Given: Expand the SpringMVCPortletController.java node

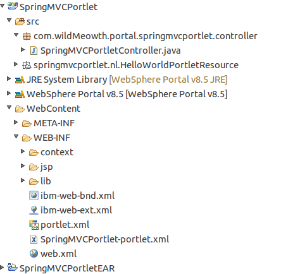Looking at the screenshot, I should [x=23, y=49].
